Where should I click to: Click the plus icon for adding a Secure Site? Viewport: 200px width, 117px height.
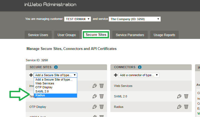click(31, 75)
